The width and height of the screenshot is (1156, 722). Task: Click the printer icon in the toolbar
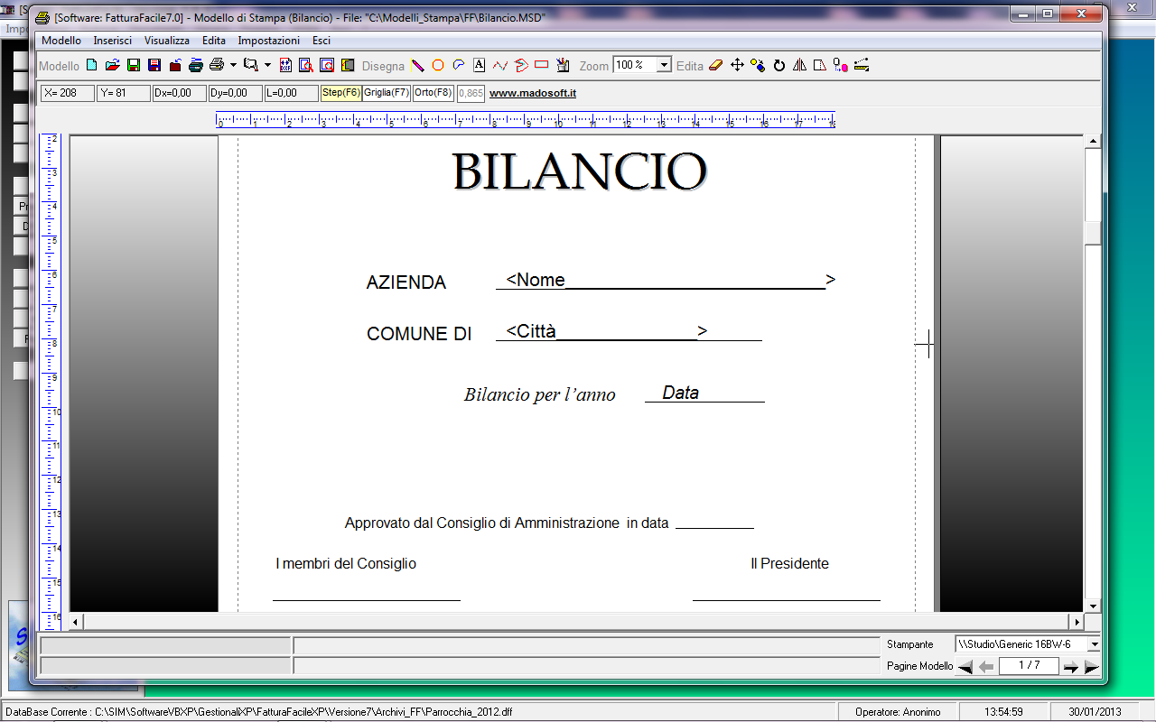[x=217, y=65]
